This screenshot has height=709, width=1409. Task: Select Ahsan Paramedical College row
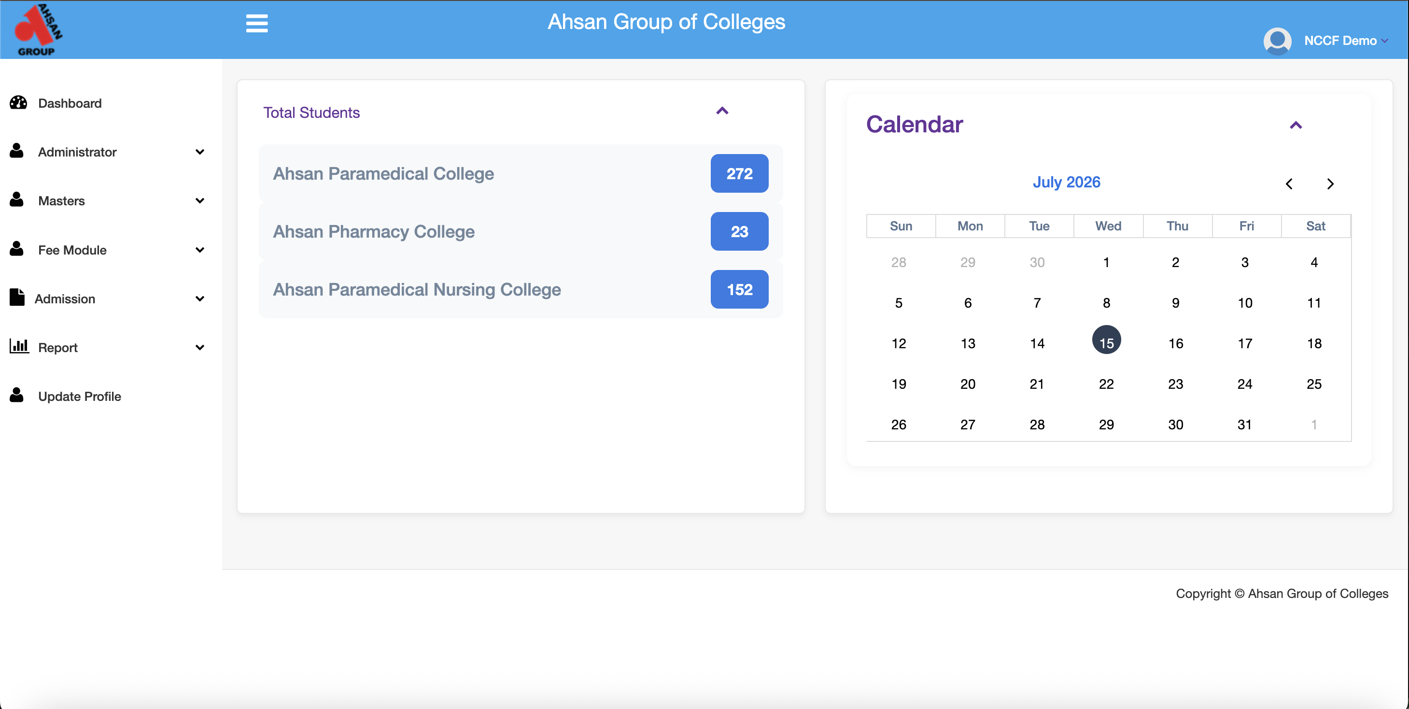[521, 173]
